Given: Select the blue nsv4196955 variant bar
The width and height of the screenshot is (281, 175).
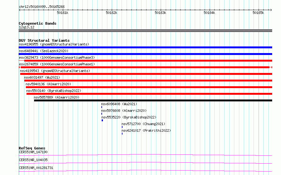Looking at the screenshot, I should coord(145,47).
